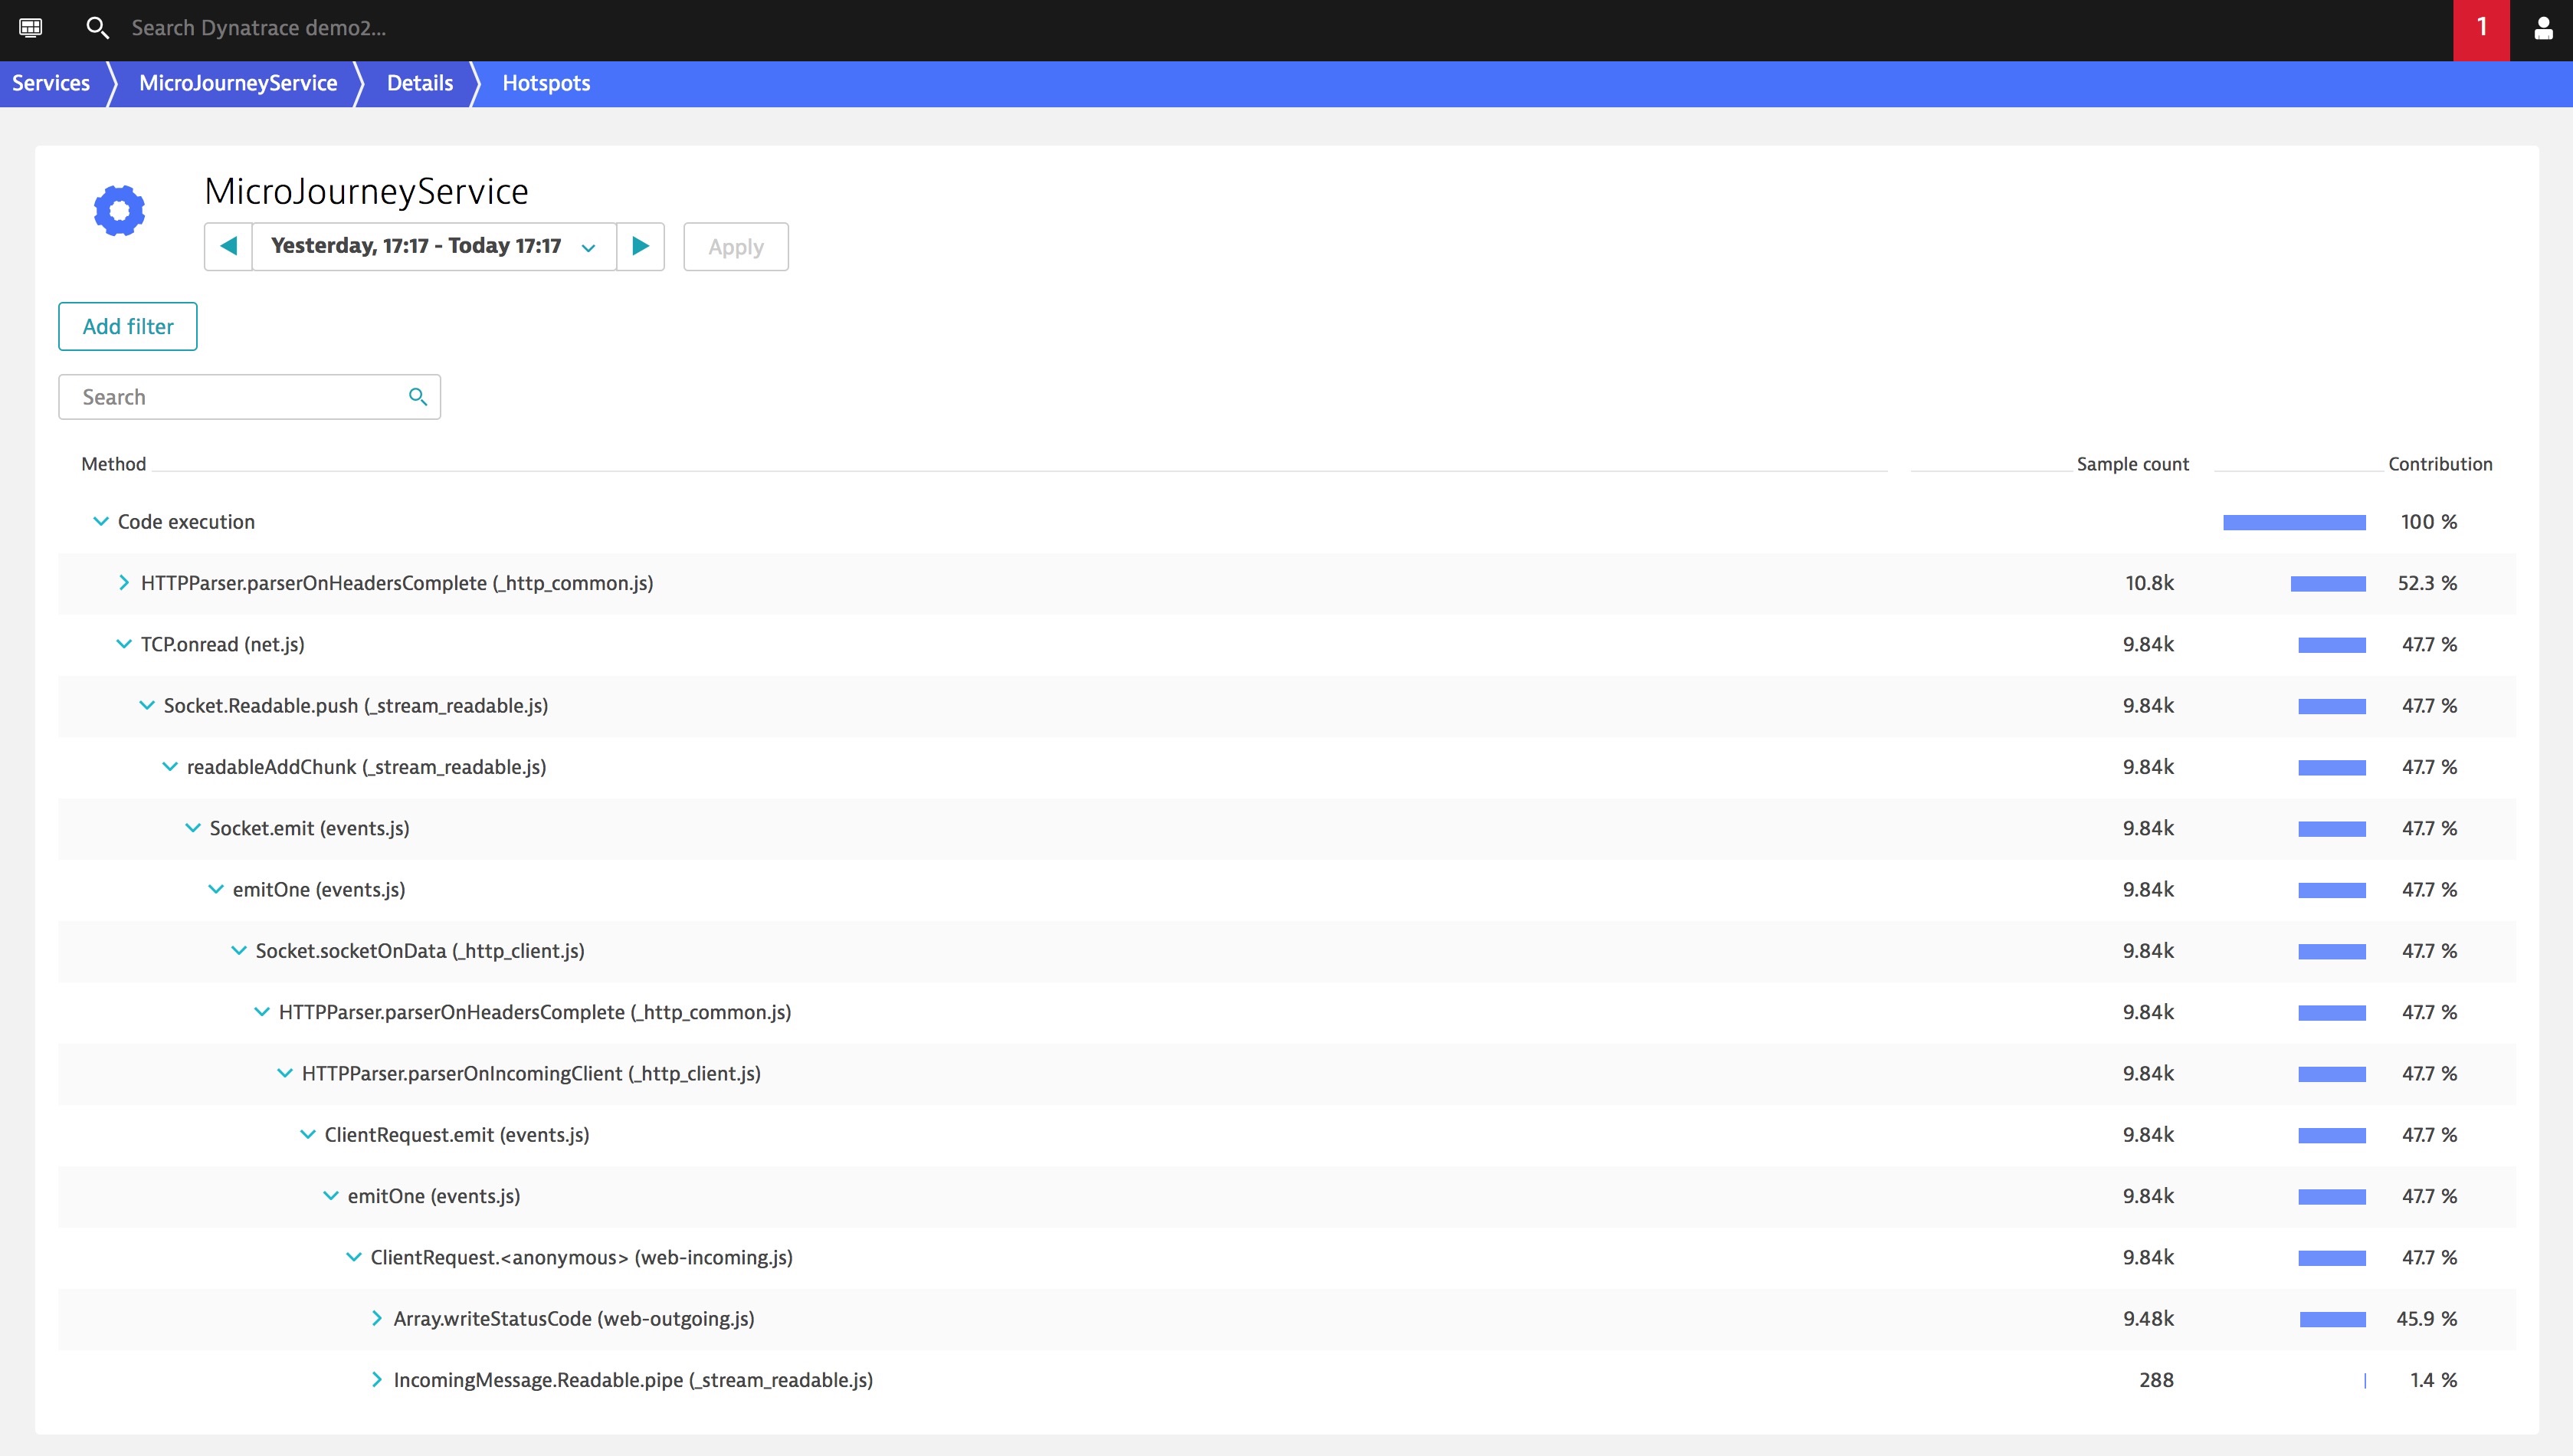Sort by the Contribution column header
The image size is (2573, 1456).
2440,464
